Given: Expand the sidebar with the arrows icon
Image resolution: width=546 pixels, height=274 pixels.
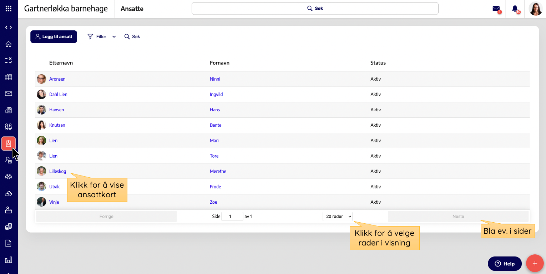Looking at the screenshot, I should pyautogui.click(x=9, y=27).
